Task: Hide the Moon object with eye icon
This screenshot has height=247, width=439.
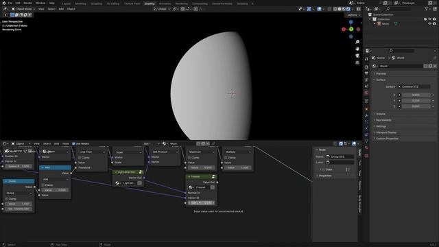Action: pyautogui.click(x=429, y=24)
